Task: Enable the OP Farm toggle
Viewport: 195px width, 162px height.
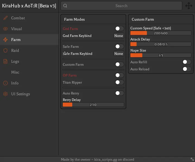Action: pos(119,75)
